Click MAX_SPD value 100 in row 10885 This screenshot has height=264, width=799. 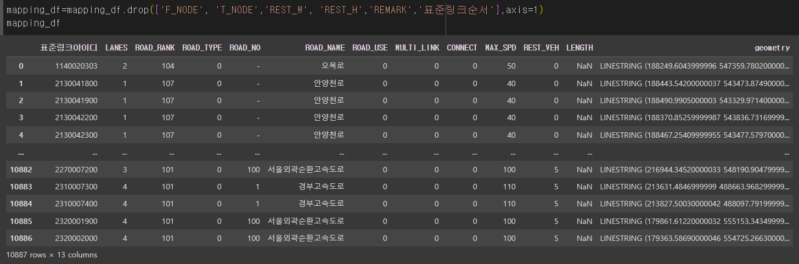click(509, 222)
